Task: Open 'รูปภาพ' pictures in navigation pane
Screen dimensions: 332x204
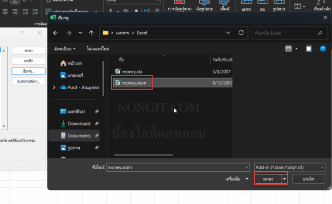Action: point(71,147)
